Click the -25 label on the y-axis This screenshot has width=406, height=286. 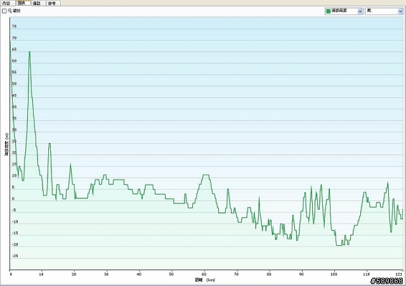tap(15, 255)
